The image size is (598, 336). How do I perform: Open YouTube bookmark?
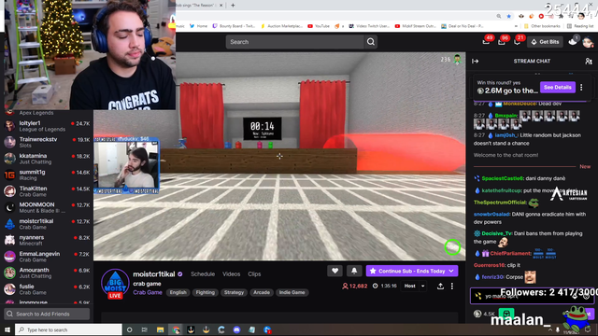pyautogui.click(x=319, y=26)
